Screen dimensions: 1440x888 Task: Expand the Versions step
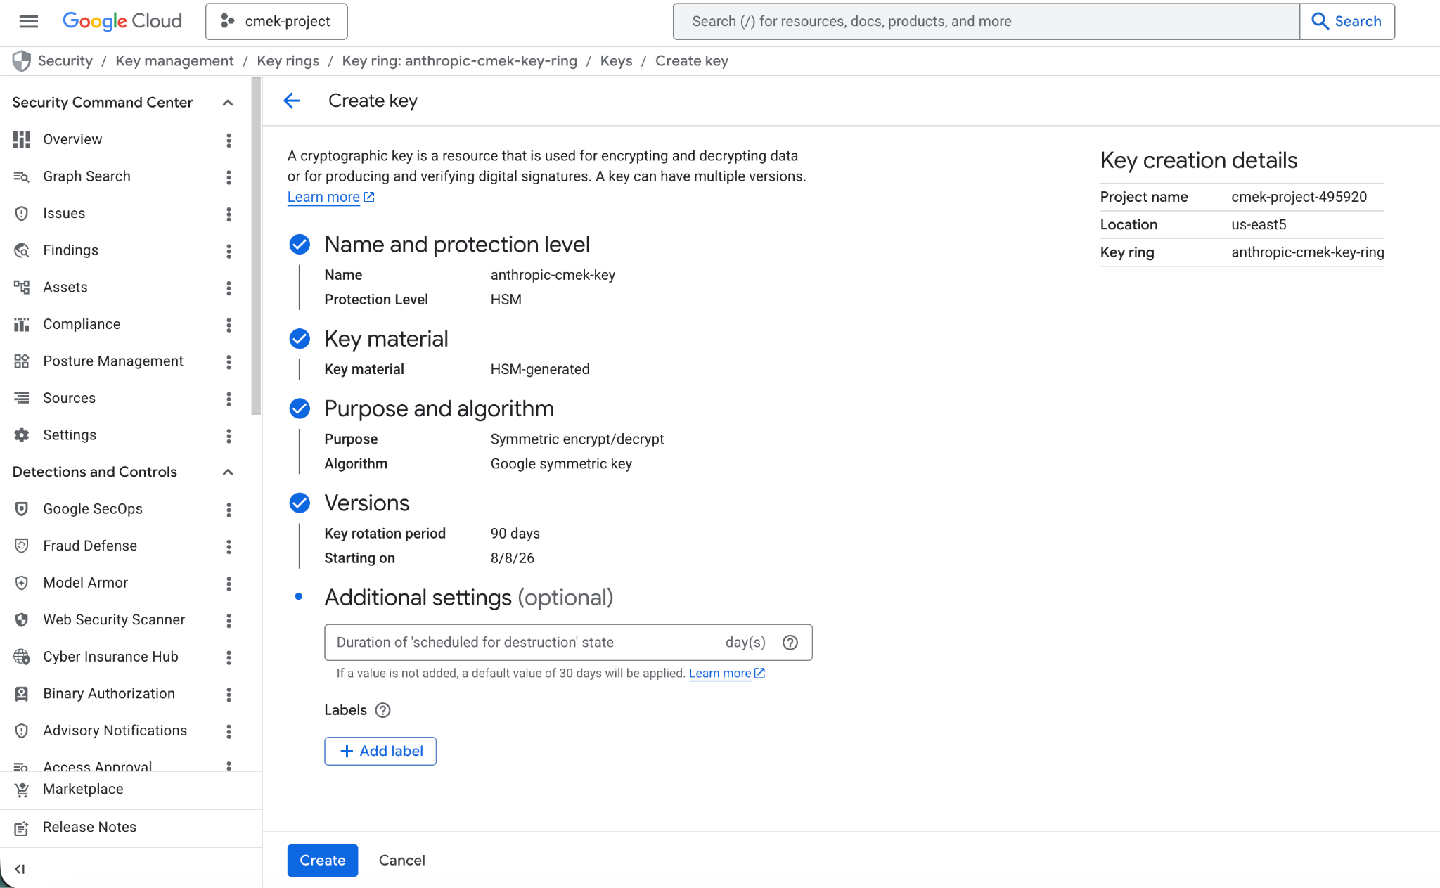[366, 503]
